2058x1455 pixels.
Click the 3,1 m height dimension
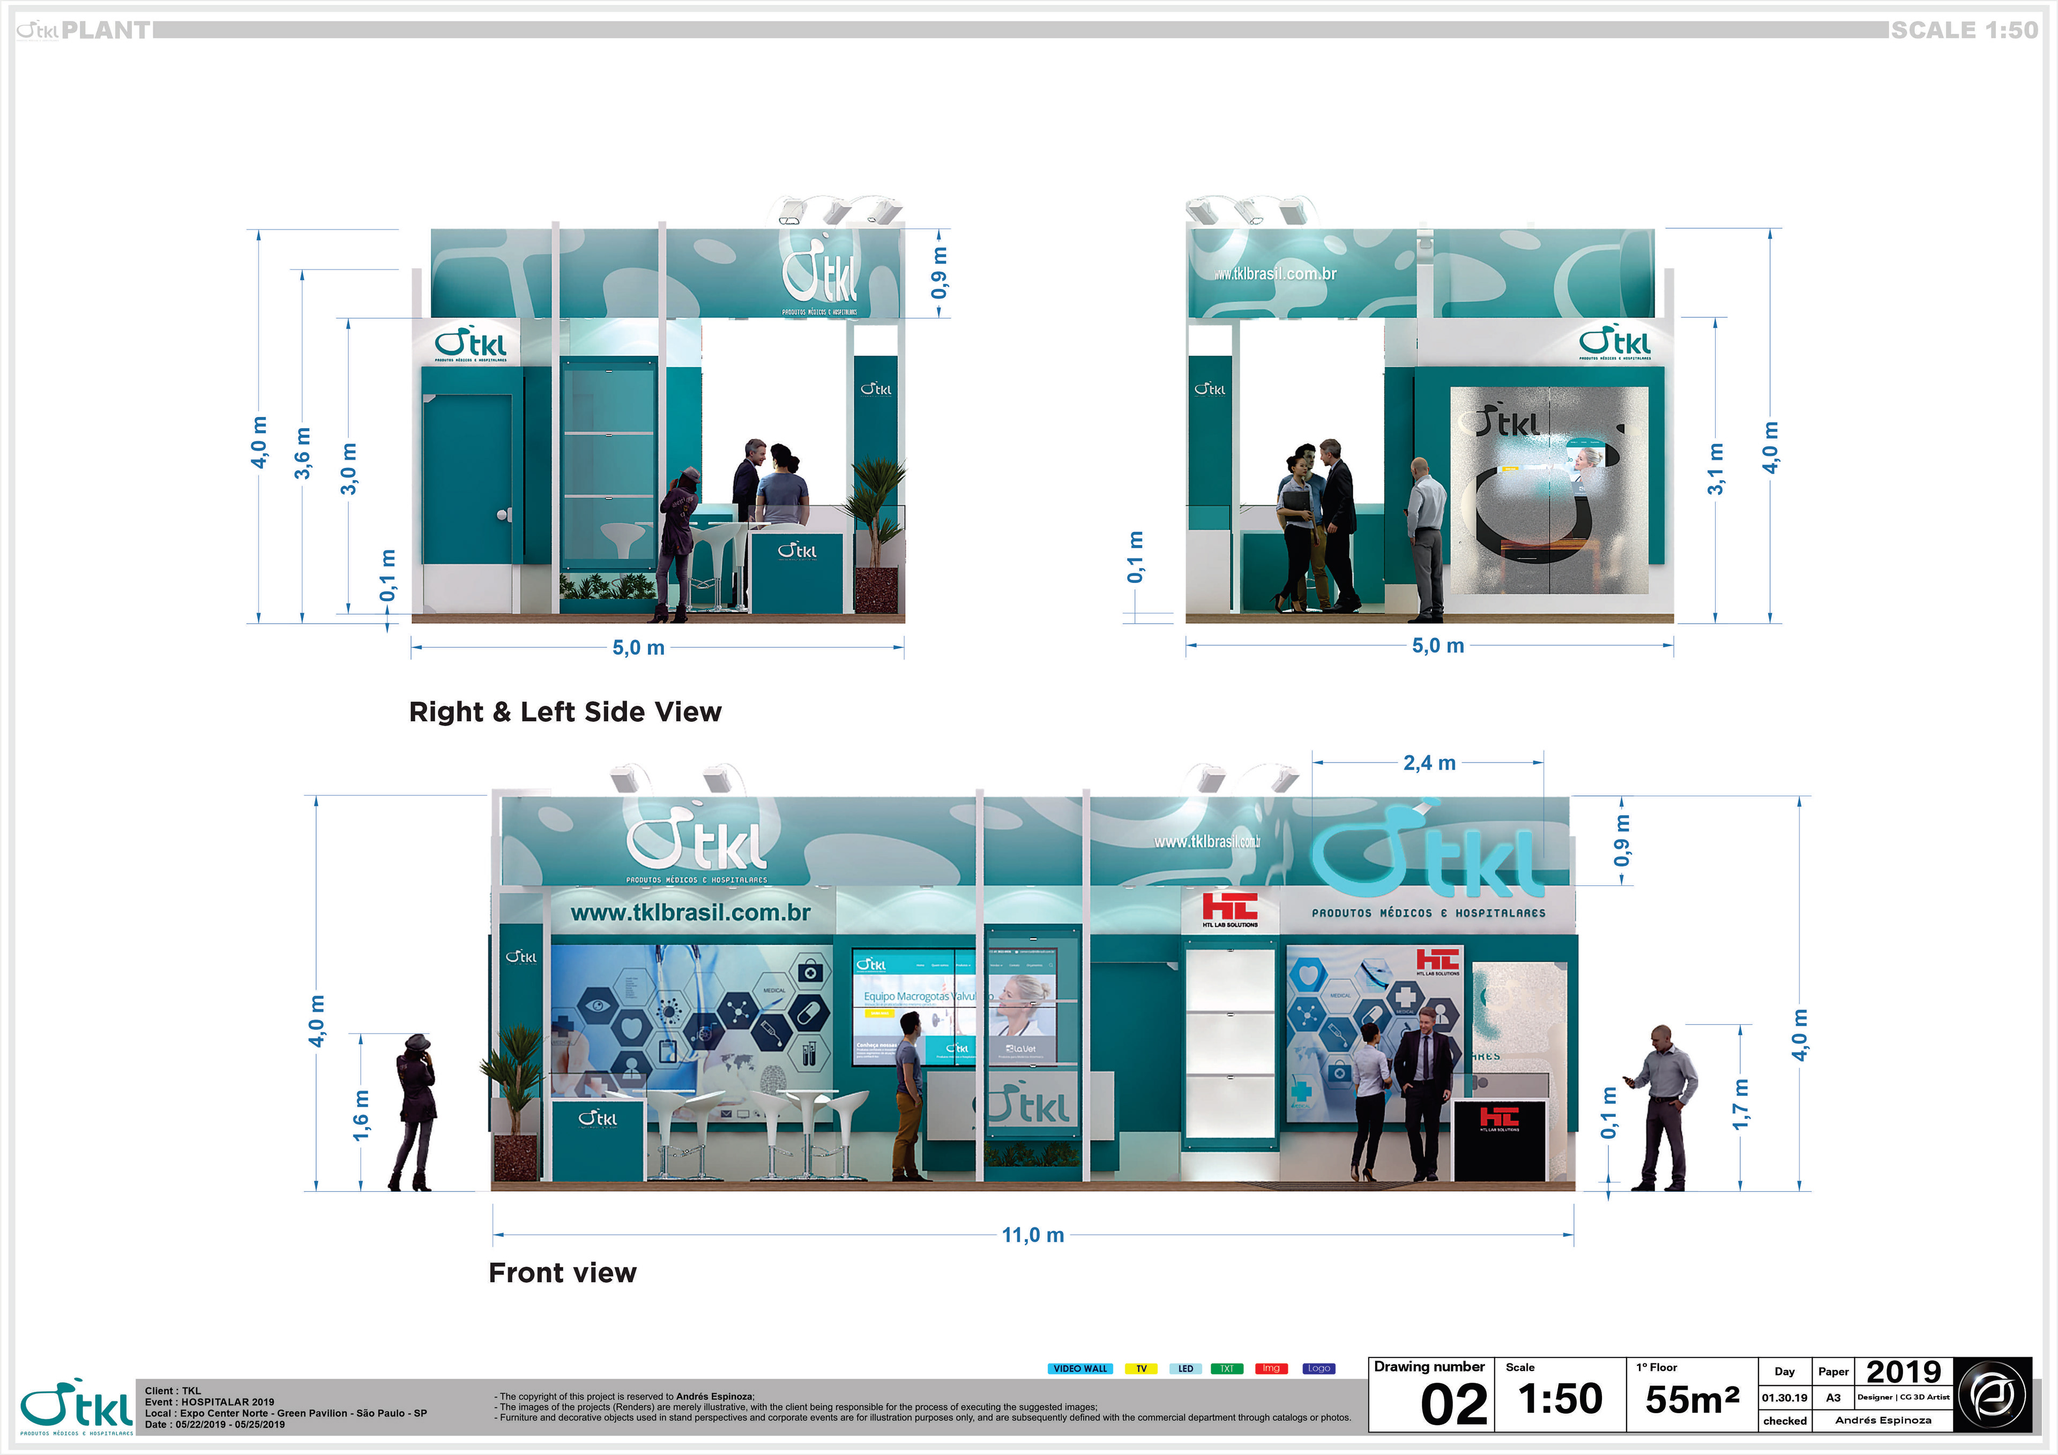(1714, 468)
